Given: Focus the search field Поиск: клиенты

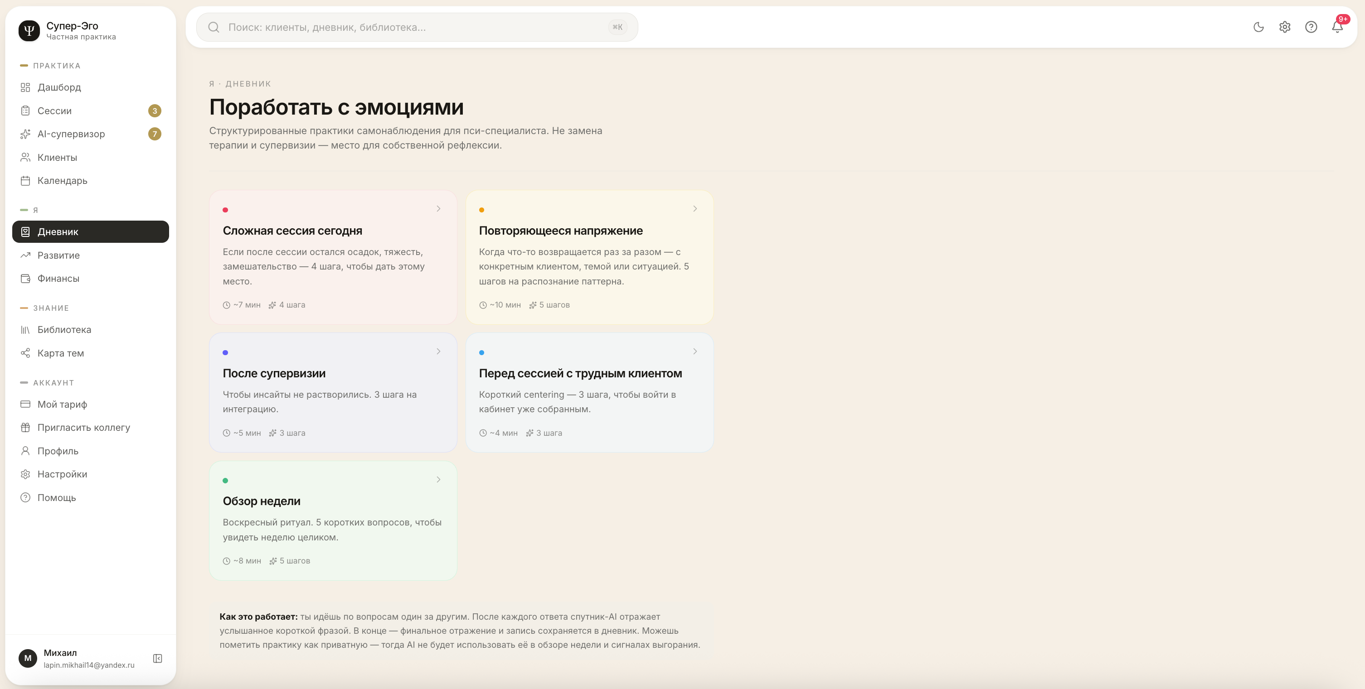Looking at the screenshot, I should pos(417,28).
